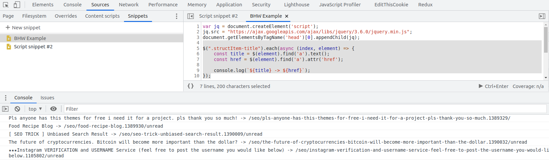
Task: Open the Security panel tab
Action: [261, 5]
